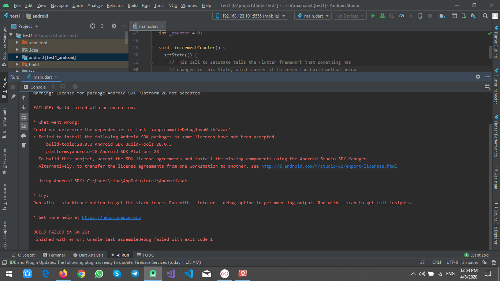Viewport: 500px width, 284px height.
Task: Click the CRLF line separator in status bar
Action: point(437,262)
